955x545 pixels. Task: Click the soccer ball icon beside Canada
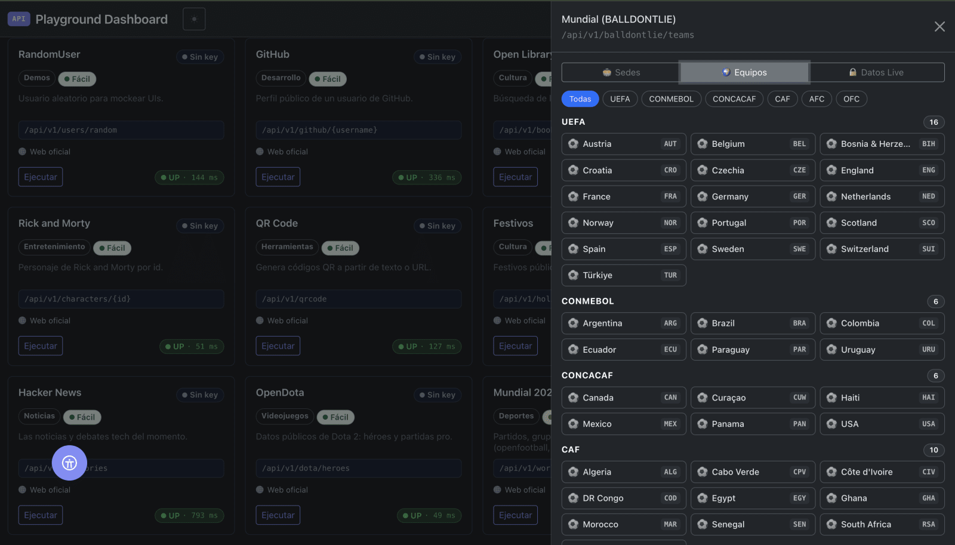[573, 398]
